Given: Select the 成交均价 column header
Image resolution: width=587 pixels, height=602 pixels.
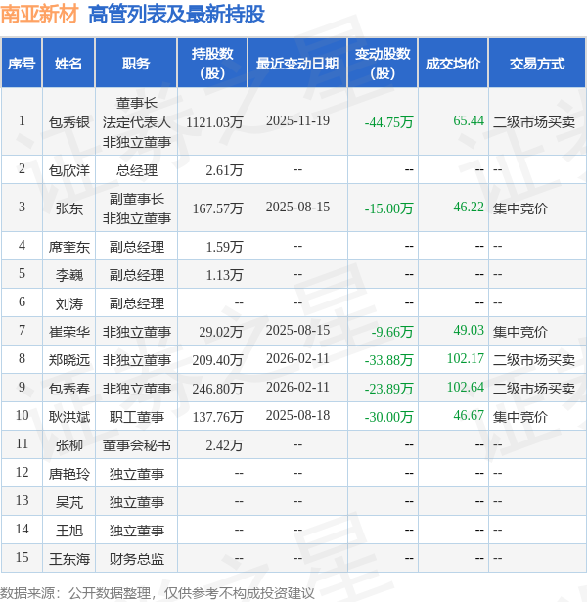Looking at the screenshot, I should pos(453,64).
